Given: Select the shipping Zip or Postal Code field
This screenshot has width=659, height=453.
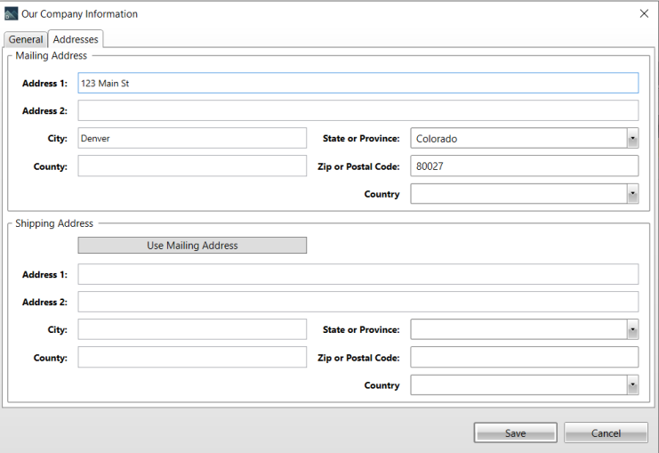Looking at the screenshot, I should pyautogui.click(x=525, y=357).
